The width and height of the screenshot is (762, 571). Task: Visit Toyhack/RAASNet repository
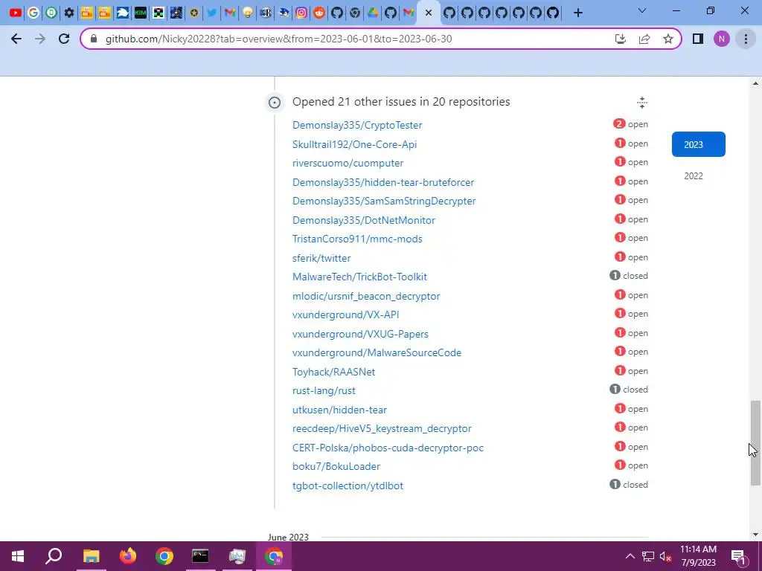click(334, 372)
